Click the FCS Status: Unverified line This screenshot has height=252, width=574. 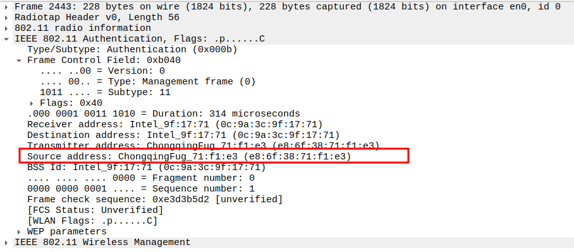click(x=95, y=210)
